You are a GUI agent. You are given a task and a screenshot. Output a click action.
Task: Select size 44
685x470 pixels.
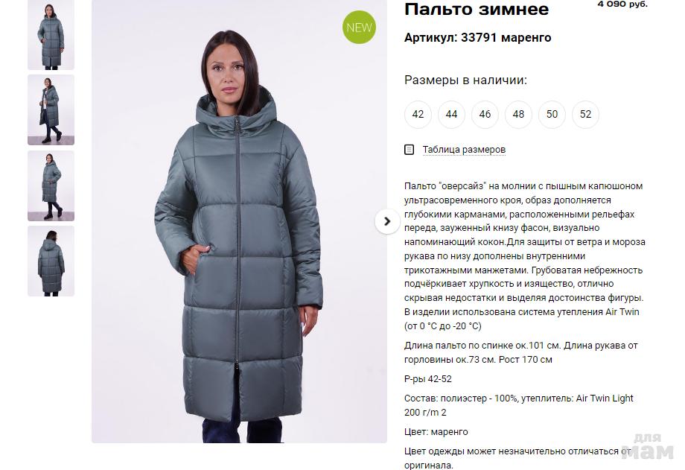pos(451,115)
